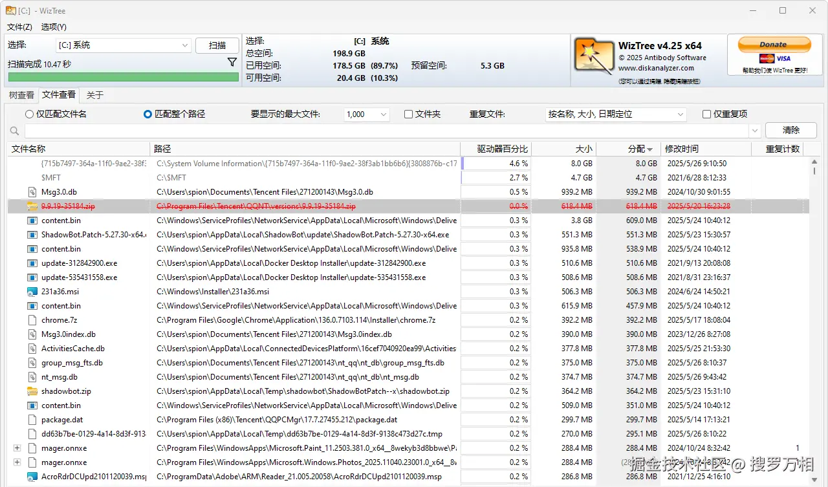Click the Donate button
Viewport: 828px width, 487px height.
pos(774,45)
